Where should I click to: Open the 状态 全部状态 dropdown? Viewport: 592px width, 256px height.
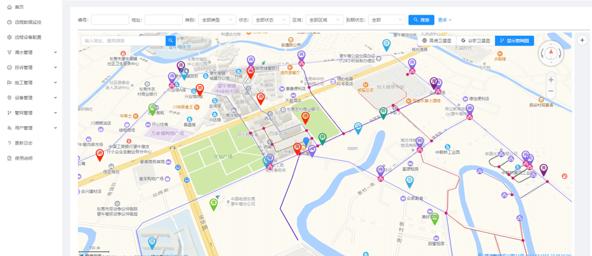click(x=271, y=20)
